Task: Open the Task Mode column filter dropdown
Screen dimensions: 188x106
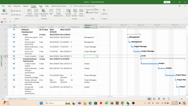Action: click(19, 27)
